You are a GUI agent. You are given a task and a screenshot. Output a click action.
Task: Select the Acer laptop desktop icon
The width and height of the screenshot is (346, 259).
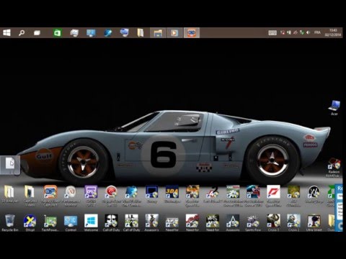(334, 108)
